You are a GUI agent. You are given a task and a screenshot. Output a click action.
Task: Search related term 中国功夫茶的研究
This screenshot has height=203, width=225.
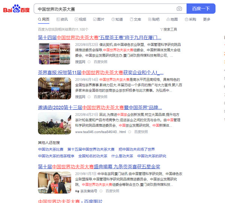(151, 156)
